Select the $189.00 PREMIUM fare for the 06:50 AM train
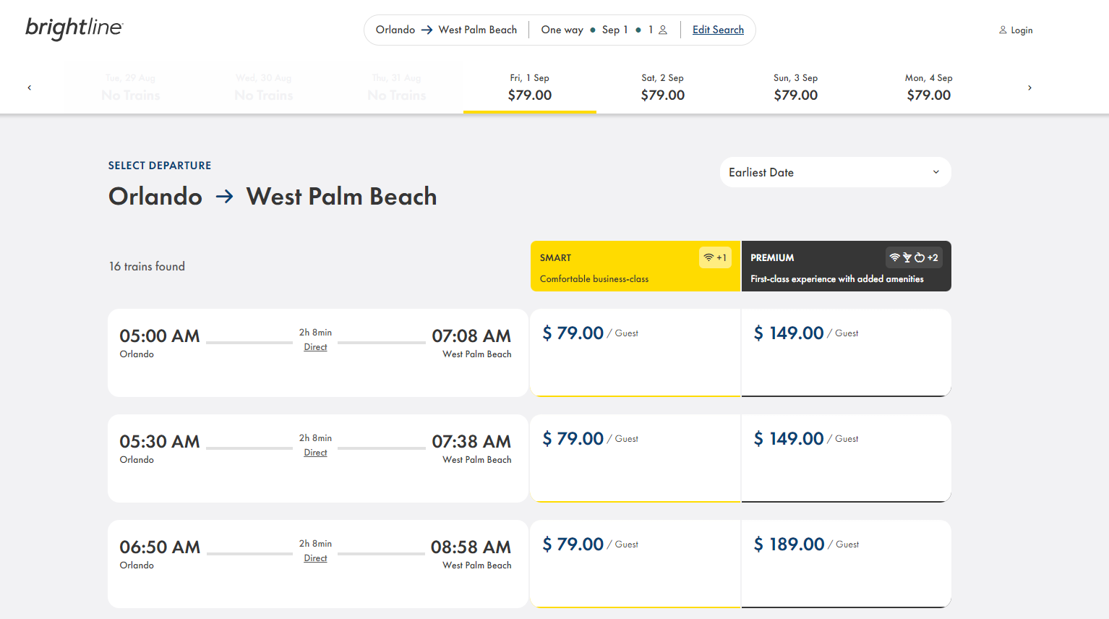The width and height of the screenshot is (1109, 619). (x=846, y=563)
